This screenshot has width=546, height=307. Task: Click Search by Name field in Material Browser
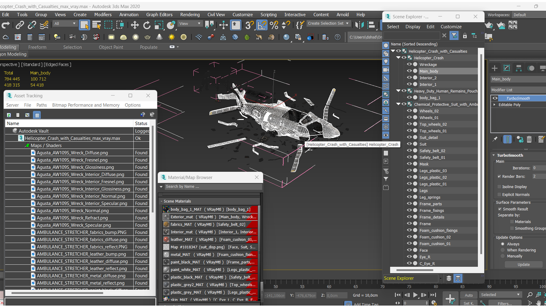213,186
